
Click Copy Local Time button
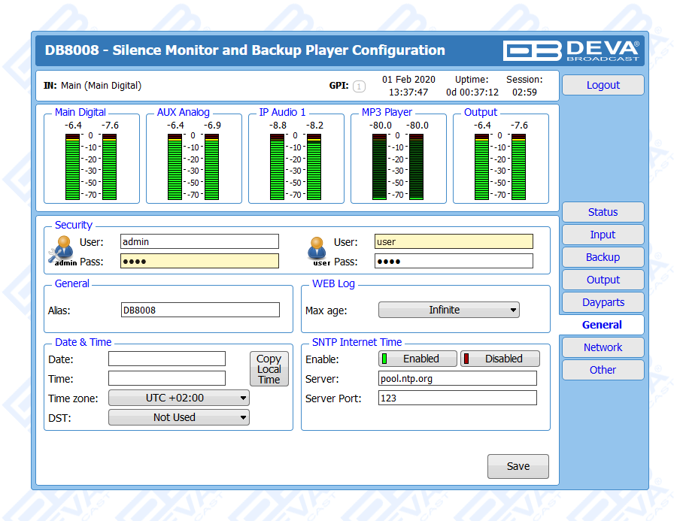[x=269, y=369]
